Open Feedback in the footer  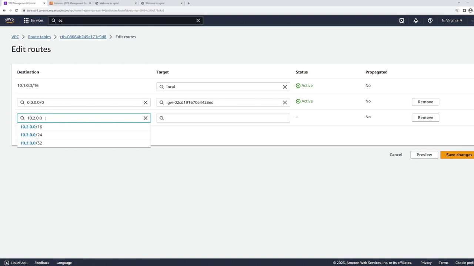point(42,263)
